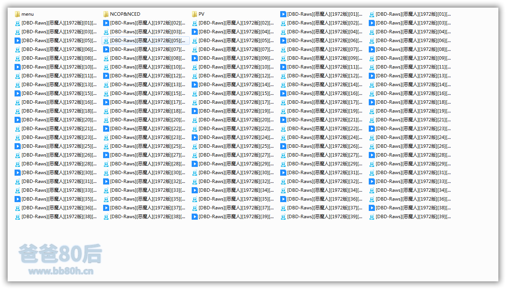Choose the blue play-icon file numbered [25]

pos(56,146)
